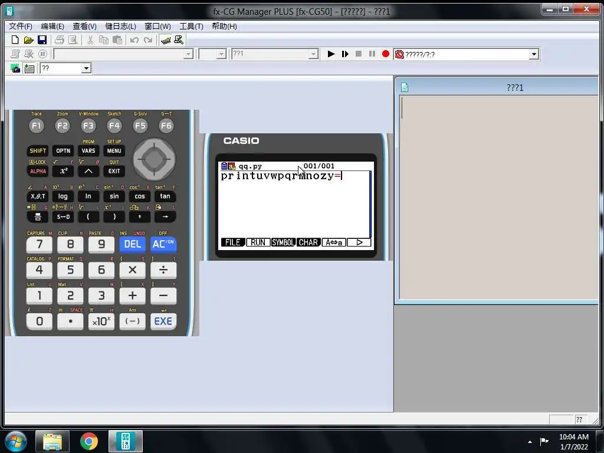604x453 pixels.
Task: Click the Paste clipboard icon
Action: click(x=117, y=40)
